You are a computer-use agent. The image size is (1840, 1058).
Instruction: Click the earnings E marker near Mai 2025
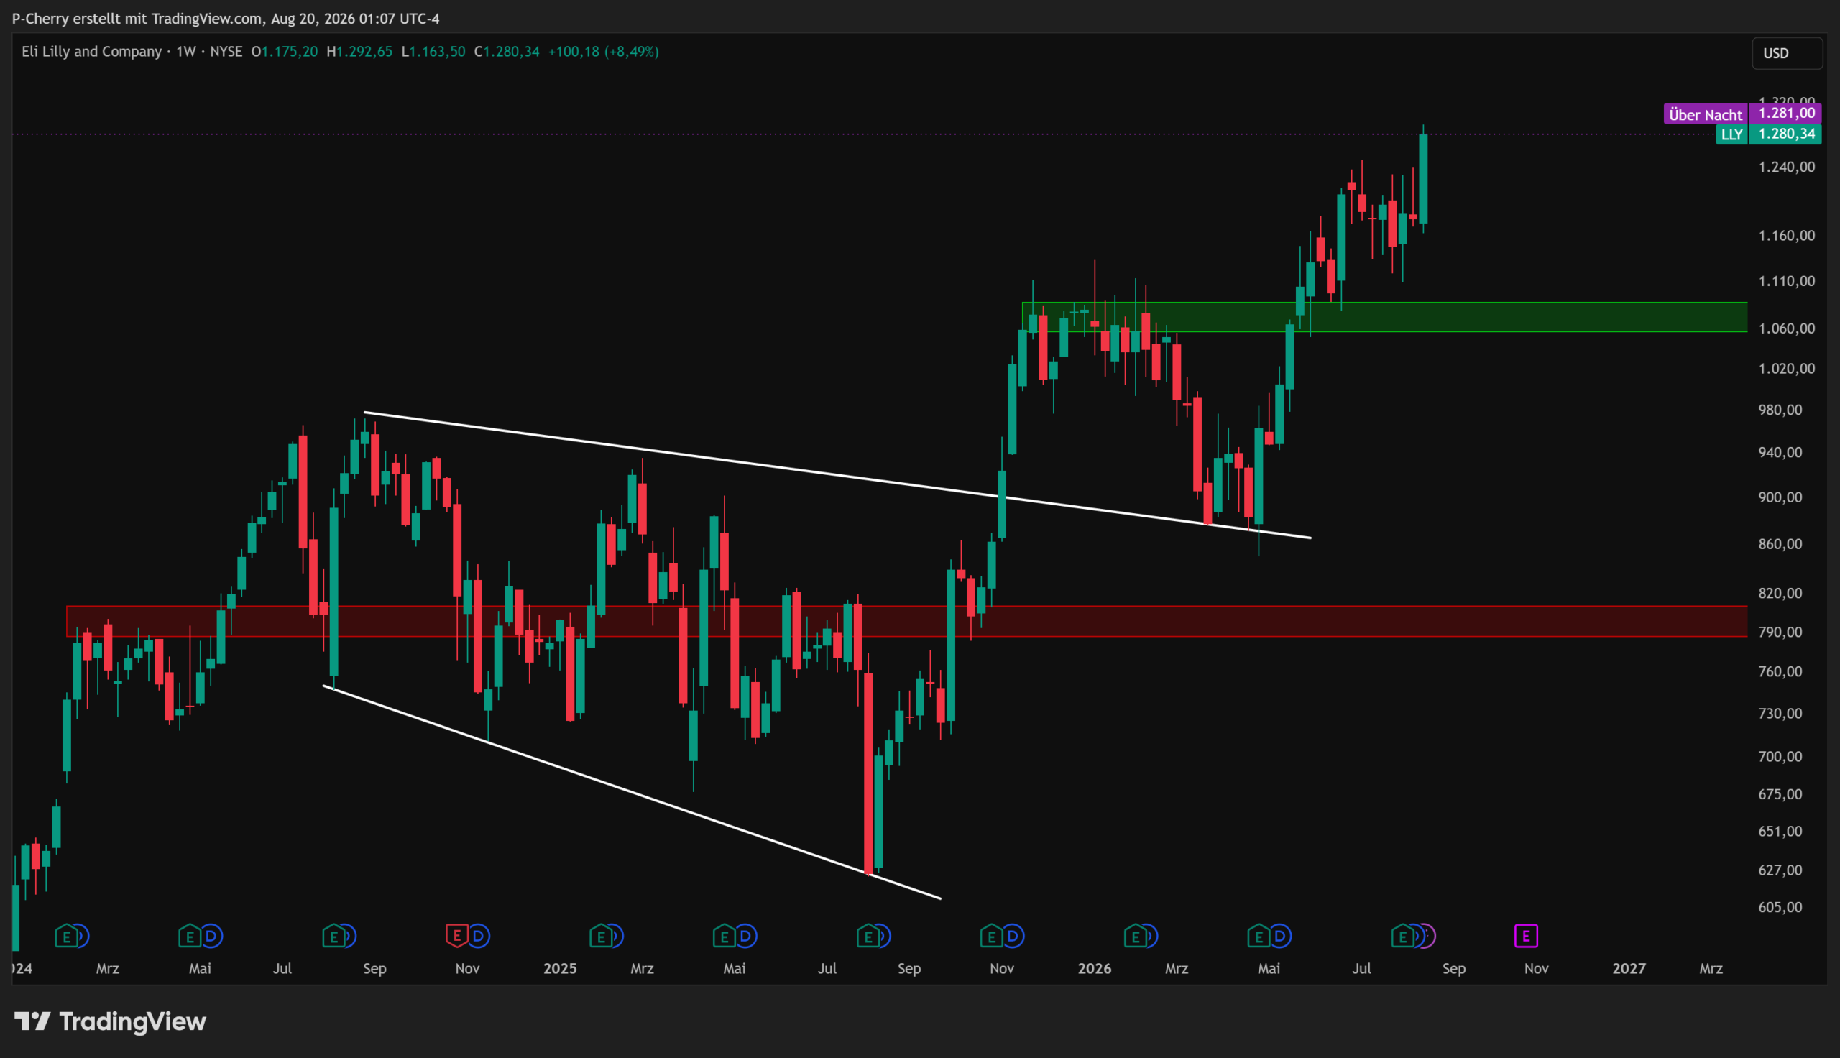click(724, 936)
